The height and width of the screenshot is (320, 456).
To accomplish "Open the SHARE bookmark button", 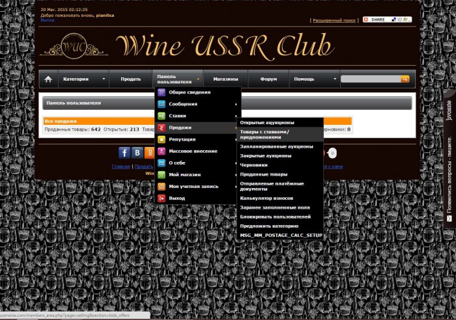I will coord(388,20).
